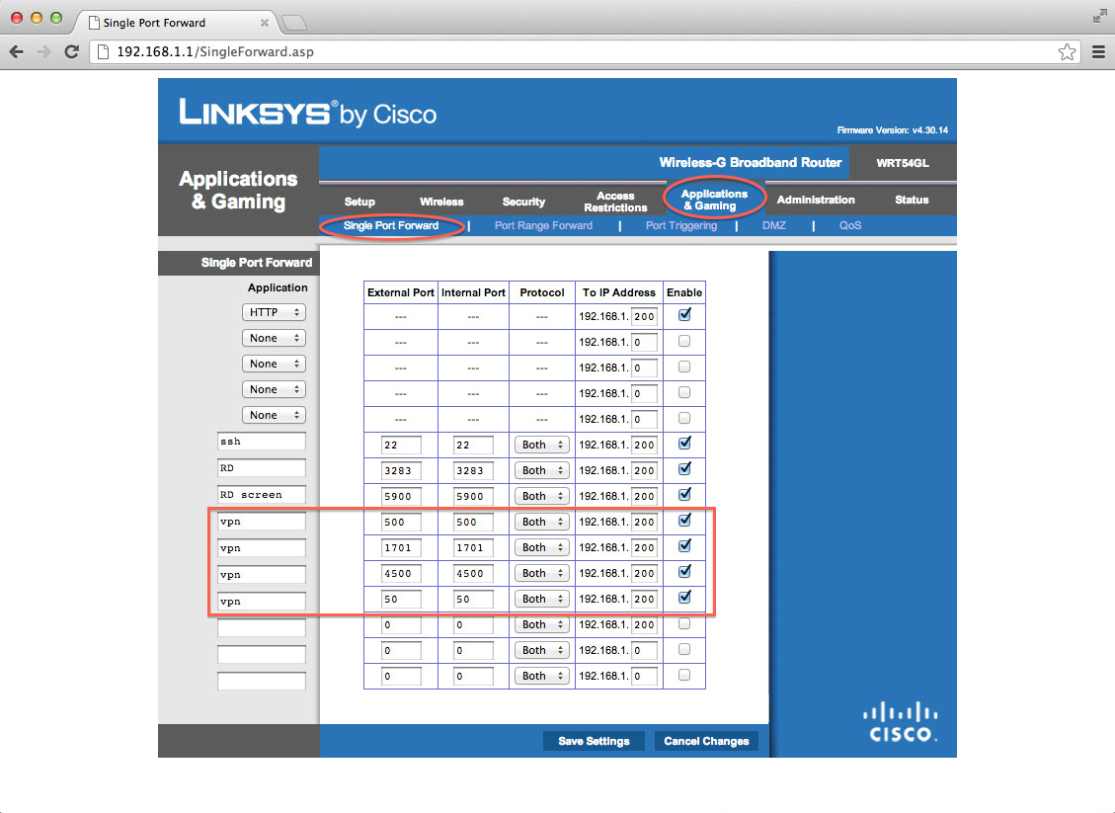Uncheck Enable for the vpn port 500 row

[684, 521]
